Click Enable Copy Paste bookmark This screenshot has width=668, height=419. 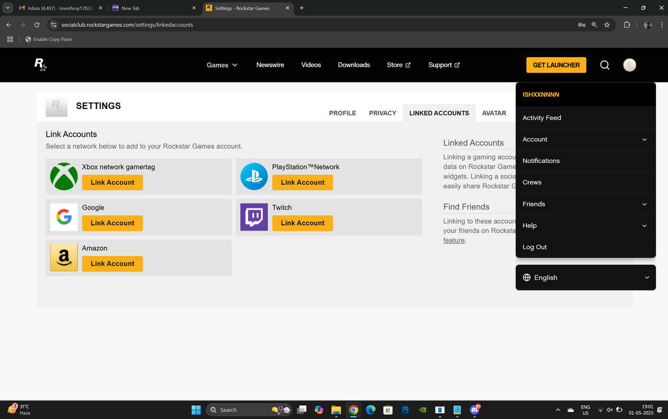[x=48, y=39]
